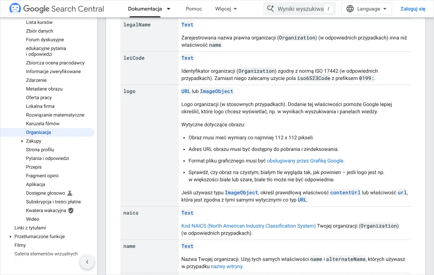Collapse the sidebar with the chevron button
Screen dimensions: 434x275
pos(87,262)
